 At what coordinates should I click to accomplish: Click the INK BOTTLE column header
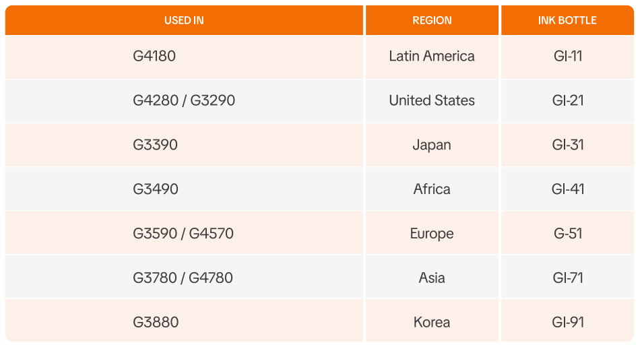coord(567,20)
